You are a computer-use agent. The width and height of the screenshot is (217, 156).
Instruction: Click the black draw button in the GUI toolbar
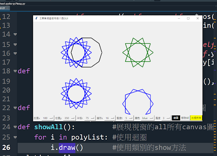(176, 118)
